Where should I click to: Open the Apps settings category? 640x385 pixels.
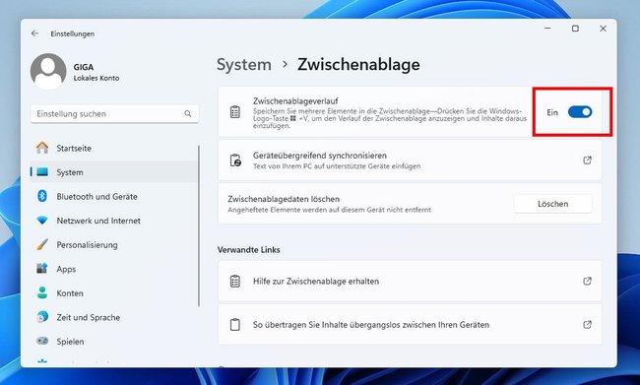click(114, 269)
